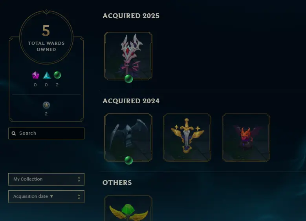The height and width of the screenshot is (221, 306).
Task: Select the orange dragon ward skin
Action: pyautogui.click(x=246, y=137)
